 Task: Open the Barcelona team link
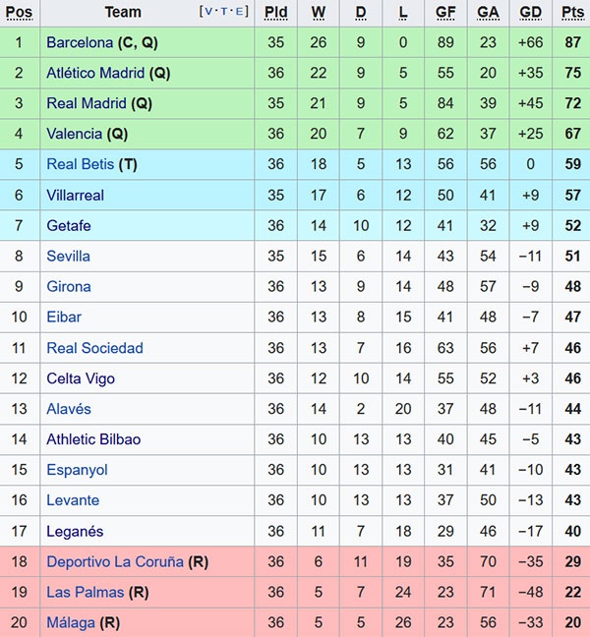tap(80, 42)
